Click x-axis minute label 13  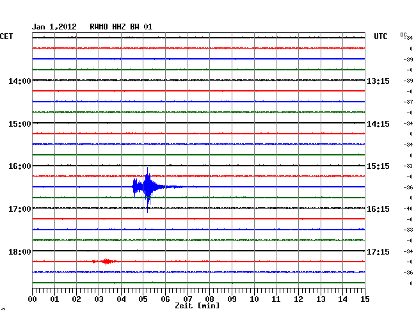point(321,299)
